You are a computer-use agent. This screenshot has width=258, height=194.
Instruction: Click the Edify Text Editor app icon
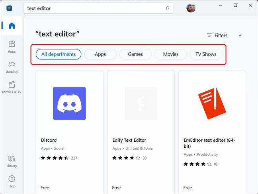pos(141,103)
